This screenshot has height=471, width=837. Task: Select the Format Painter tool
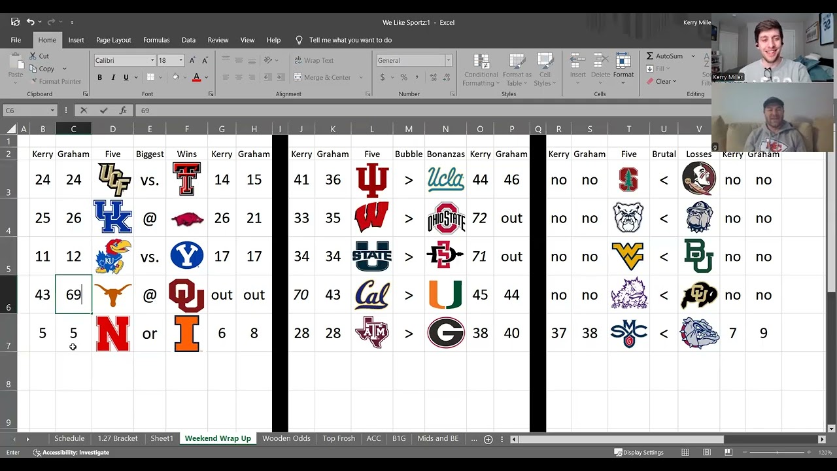click(56, 81)
